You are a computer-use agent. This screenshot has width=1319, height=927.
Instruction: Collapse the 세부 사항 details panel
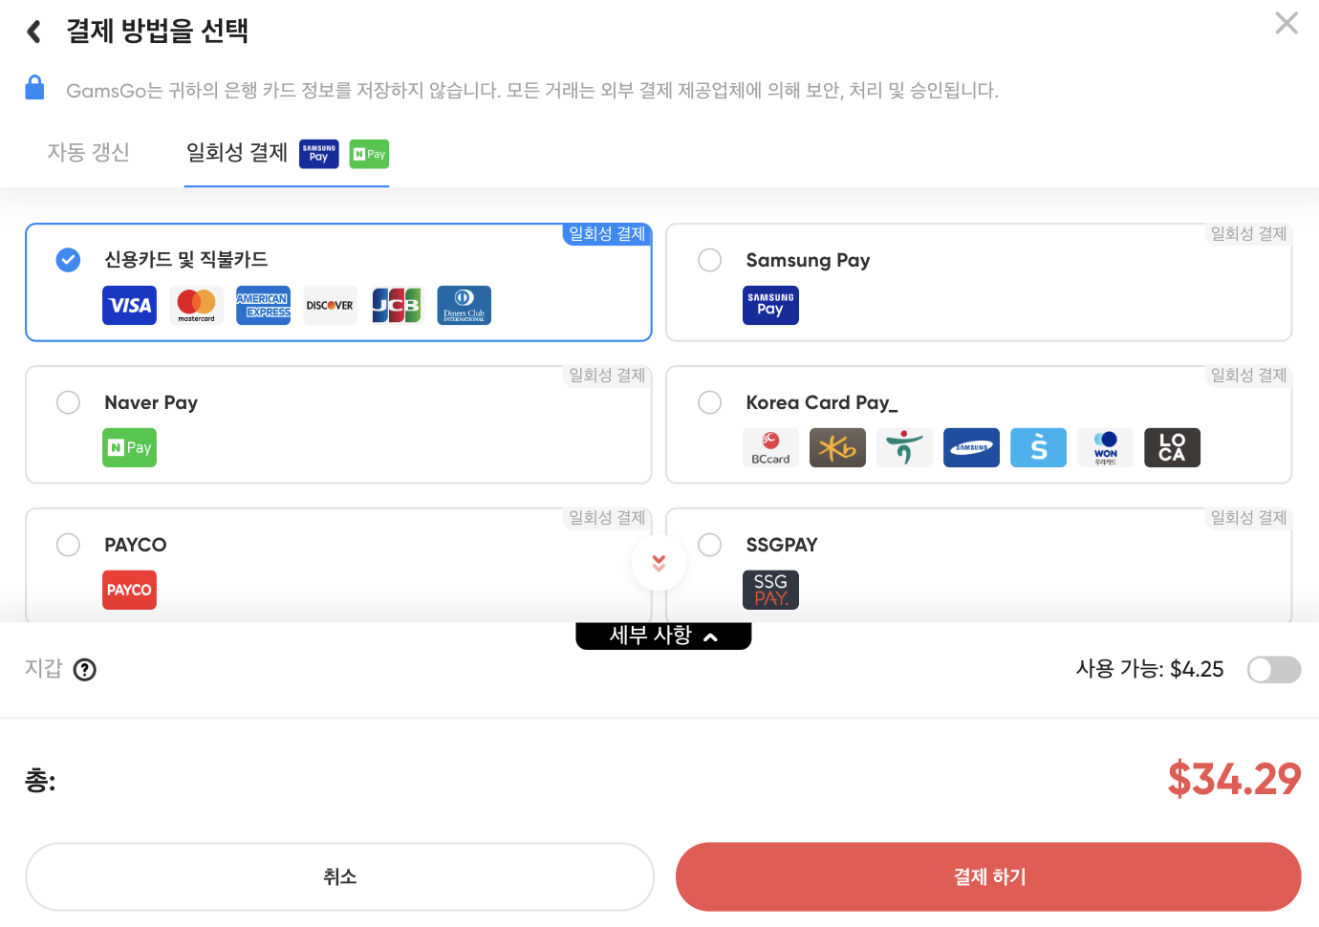click(663, 636)
